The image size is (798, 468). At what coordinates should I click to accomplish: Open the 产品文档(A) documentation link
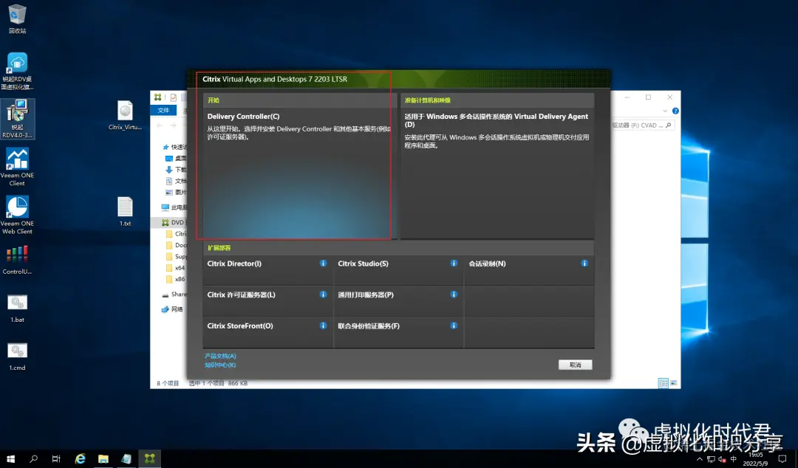click(219, 355)
